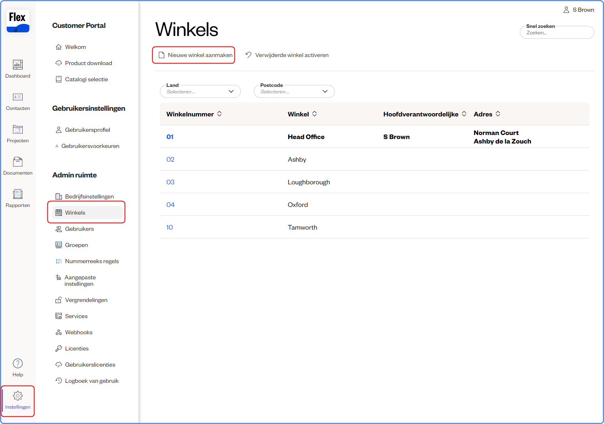The image size is (604, 424).
Task: Open the Rapporten icon
Action: pyautogui.click(x=18, y=194)
